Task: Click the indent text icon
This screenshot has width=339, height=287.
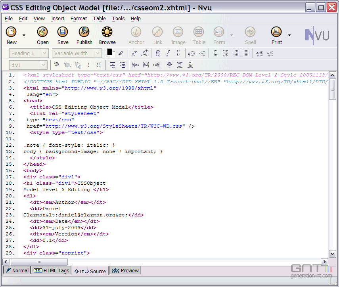Action: 259,53
